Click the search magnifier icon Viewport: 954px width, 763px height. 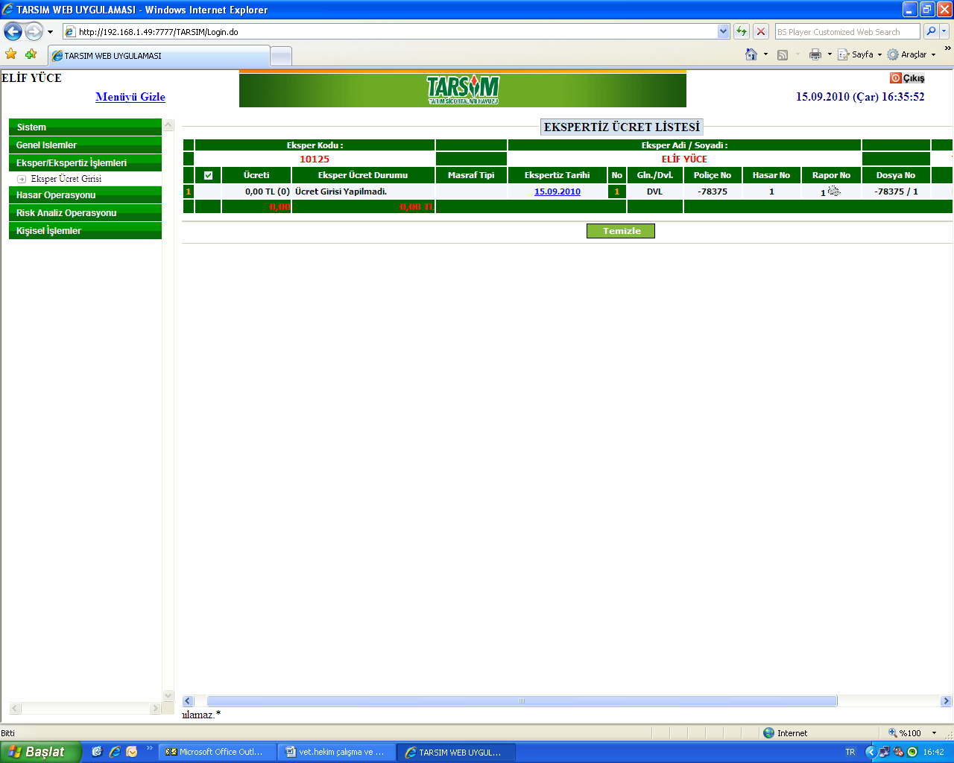(931, 31)
